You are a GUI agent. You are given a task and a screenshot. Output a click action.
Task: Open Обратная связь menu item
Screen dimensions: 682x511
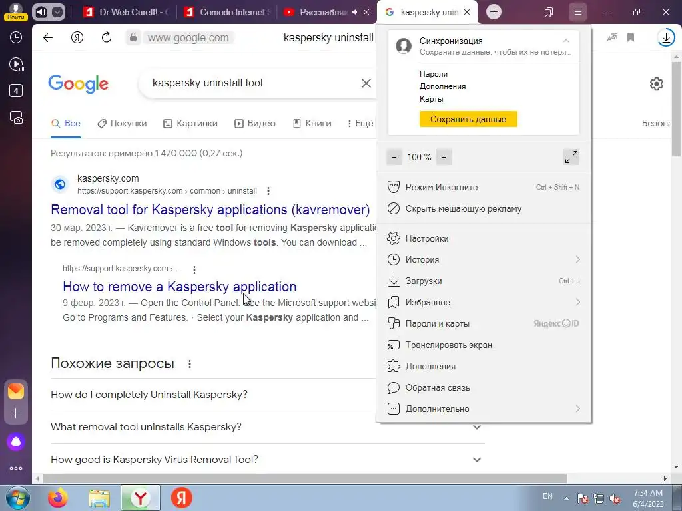click(484, 388)
